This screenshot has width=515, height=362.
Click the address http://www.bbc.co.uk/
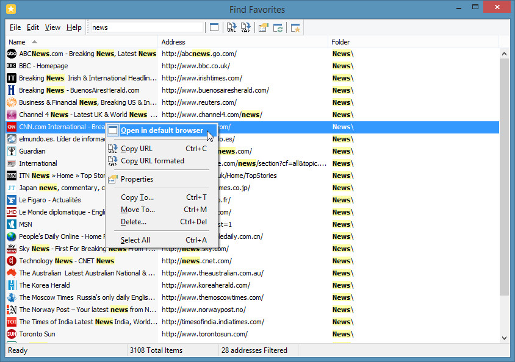coord(196,66)
